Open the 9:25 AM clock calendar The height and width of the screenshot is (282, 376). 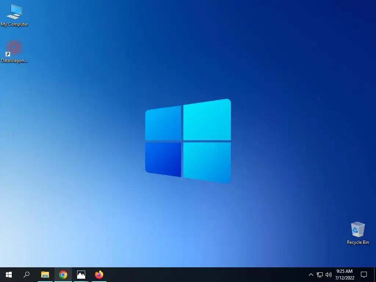click(344, 275)
